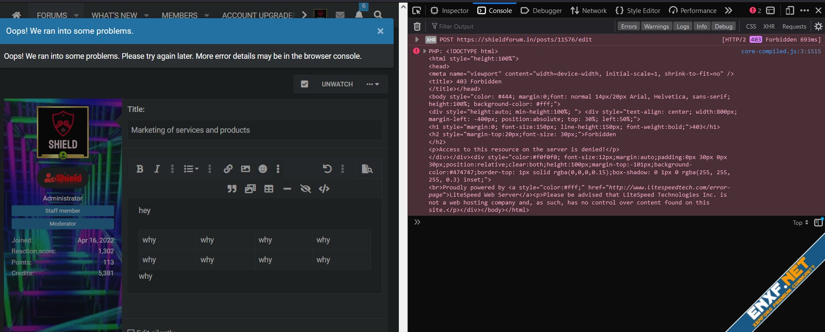Click the thread Title input field
This screenshot has height=332, width=825.
pos(254,130)
